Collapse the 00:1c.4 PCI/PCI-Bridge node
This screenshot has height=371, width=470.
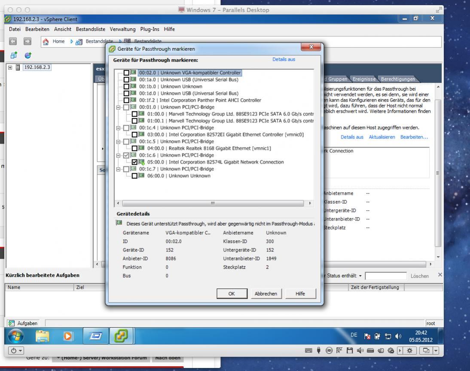[119, 128]
